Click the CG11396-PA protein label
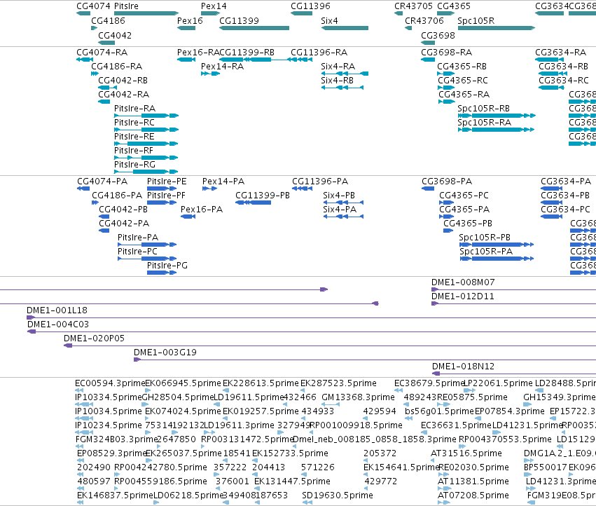The width and height of the screenshot is (596, 506). tap(320, 182)
